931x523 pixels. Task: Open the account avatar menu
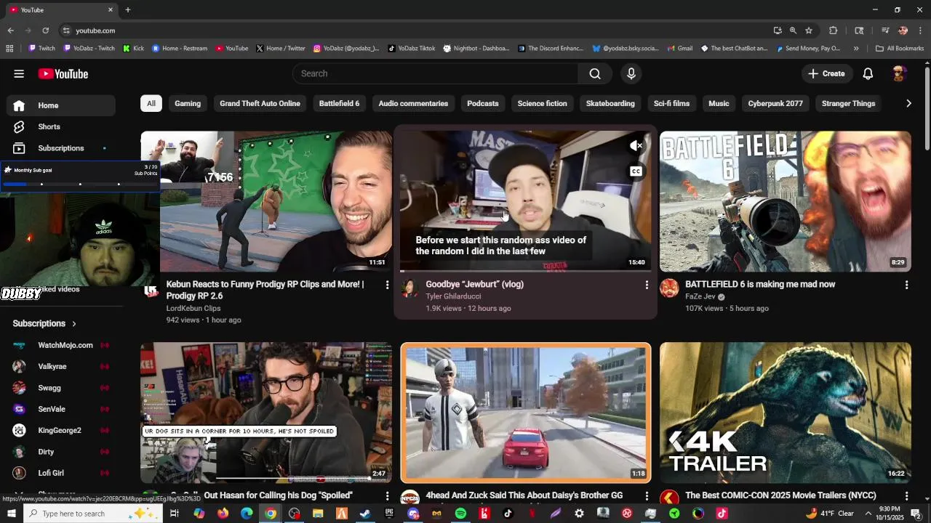[899, 73]
